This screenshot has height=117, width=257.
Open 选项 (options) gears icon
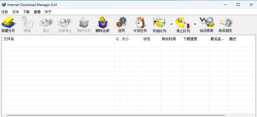click(121, 23)
